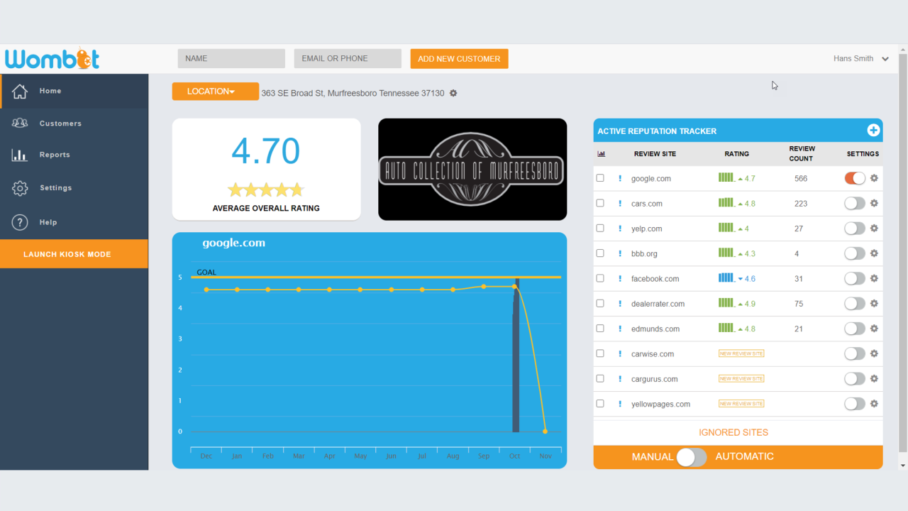
Task: Click the gear icon beside location address
Action: coord(453,94)
